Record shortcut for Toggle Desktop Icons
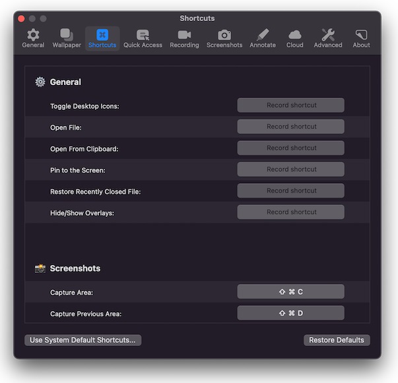 290,105
